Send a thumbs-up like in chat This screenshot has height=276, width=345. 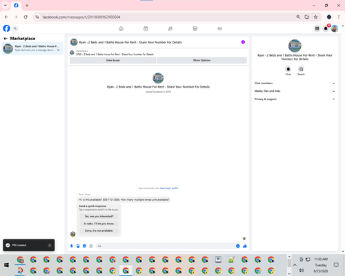[x=245, y=246]
